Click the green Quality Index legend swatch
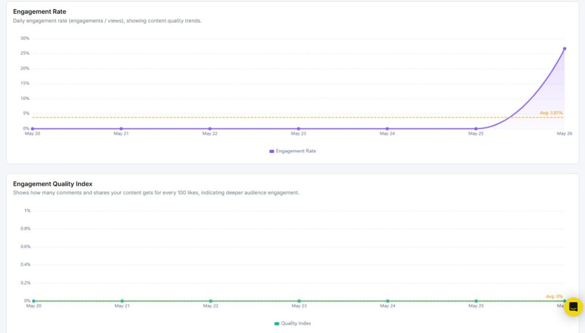The width and height of the screenshot is (585, 333). click(277, 324)
